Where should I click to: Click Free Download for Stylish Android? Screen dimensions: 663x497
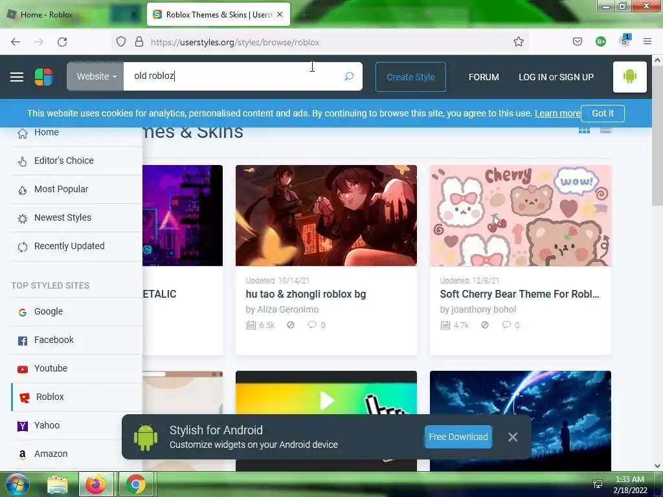coord(458,437)
